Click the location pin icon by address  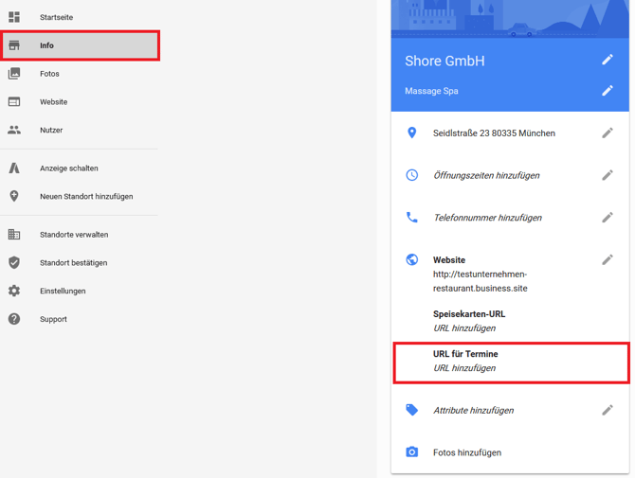[411, 133]
